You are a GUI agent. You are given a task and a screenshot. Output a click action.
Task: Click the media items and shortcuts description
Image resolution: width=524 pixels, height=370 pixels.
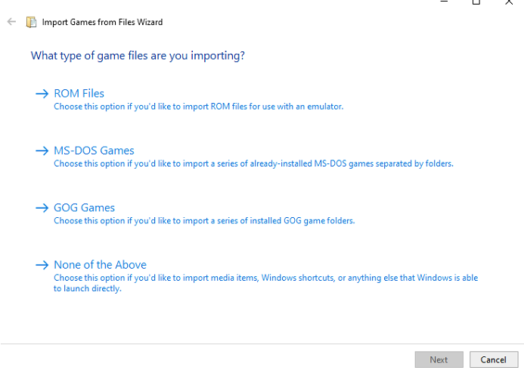[265, 283]
